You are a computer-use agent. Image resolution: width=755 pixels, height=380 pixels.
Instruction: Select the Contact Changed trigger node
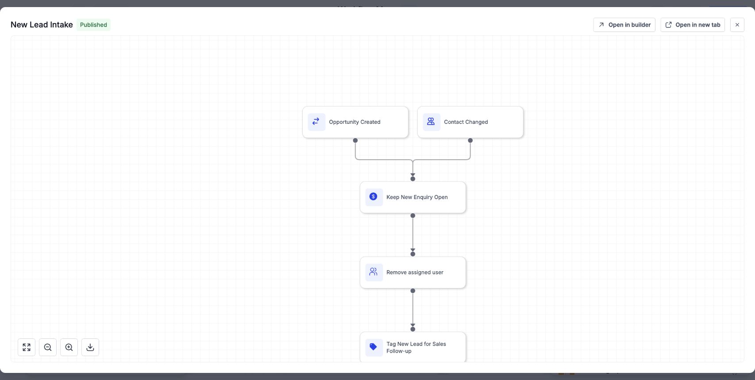click(470, 122)
